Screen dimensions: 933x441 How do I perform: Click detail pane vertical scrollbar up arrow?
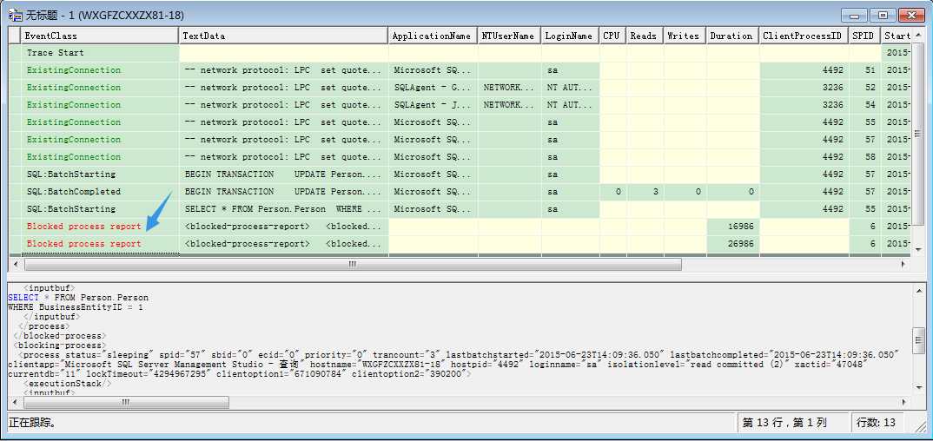click(918, 289)
